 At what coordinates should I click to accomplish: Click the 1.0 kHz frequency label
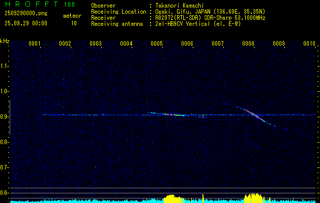point(4,91)
